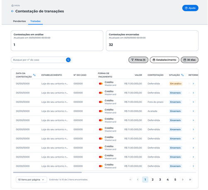The width and height of the screenshot is (208, 190).
Task: Open chevron of the Fora do prazo row
Action: pos(193,102)
